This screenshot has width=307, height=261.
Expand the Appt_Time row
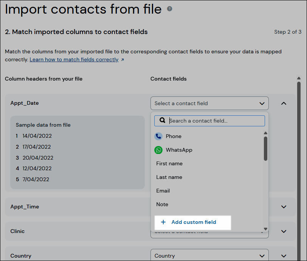[x=284, y=207]
